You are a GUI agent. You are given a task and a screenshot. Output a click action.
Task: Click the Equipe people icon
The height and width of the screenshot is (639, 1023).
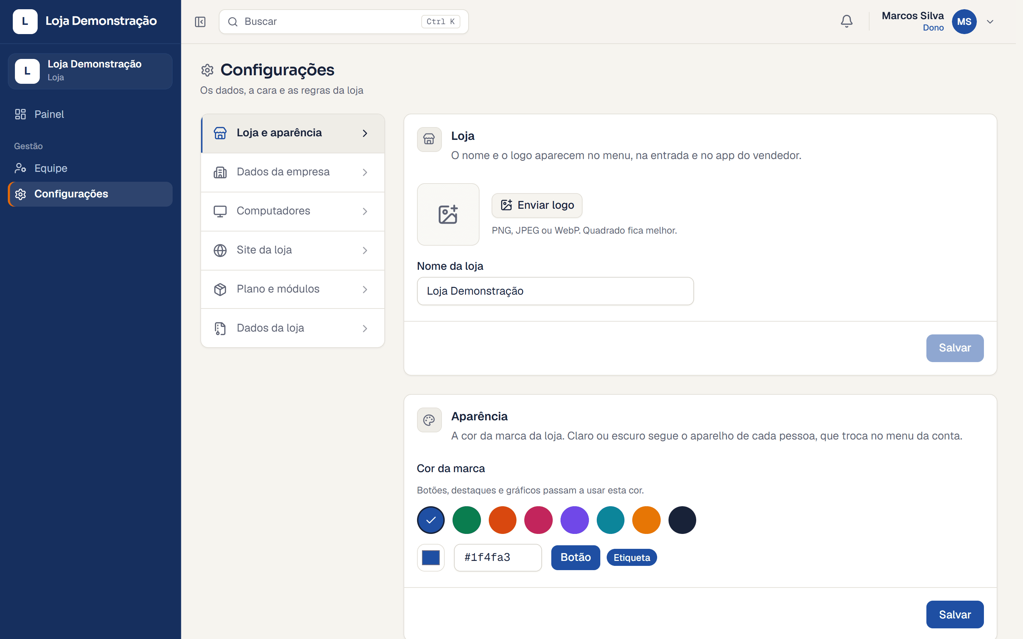20,168
